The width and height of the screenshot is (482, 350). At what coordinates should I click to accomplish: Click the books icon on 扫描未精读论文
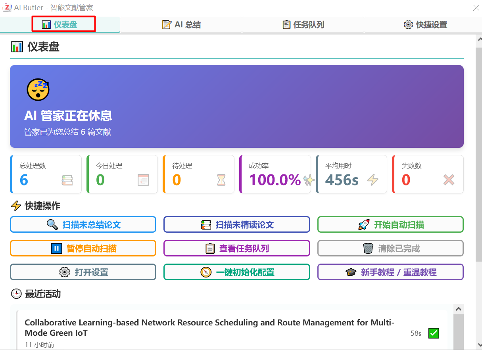(206, 225)
